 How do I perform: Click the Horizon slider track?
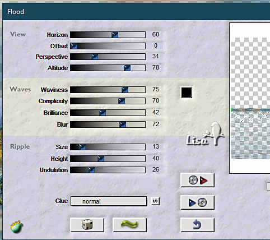108,35
